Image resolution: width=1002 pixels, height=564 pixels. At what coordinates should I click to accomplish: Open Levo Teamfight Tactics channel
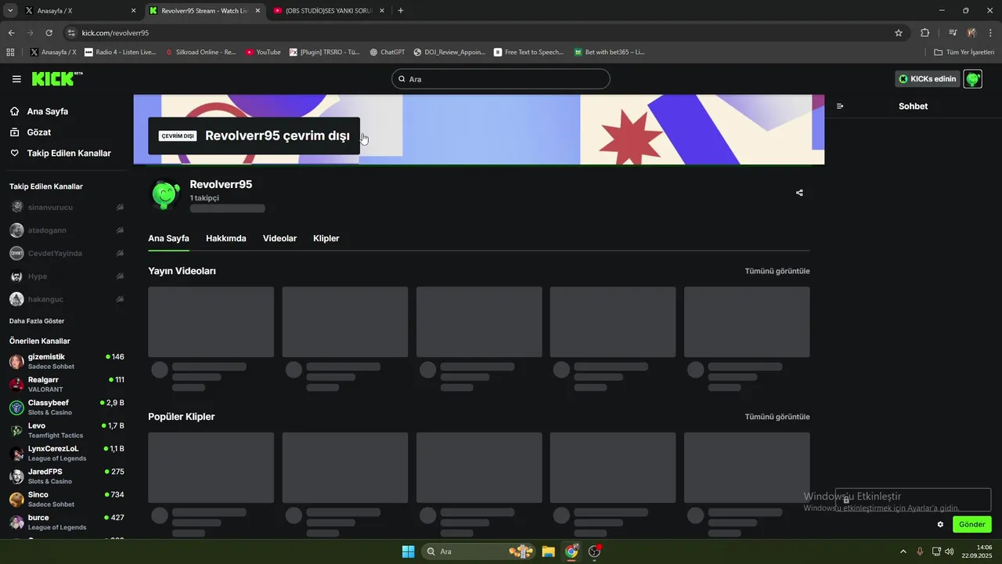pos(67,431)
